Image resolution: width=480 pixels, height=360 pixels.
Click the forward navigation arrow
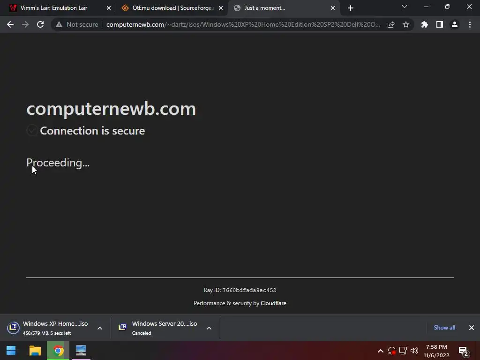click(x=25, y=24)
